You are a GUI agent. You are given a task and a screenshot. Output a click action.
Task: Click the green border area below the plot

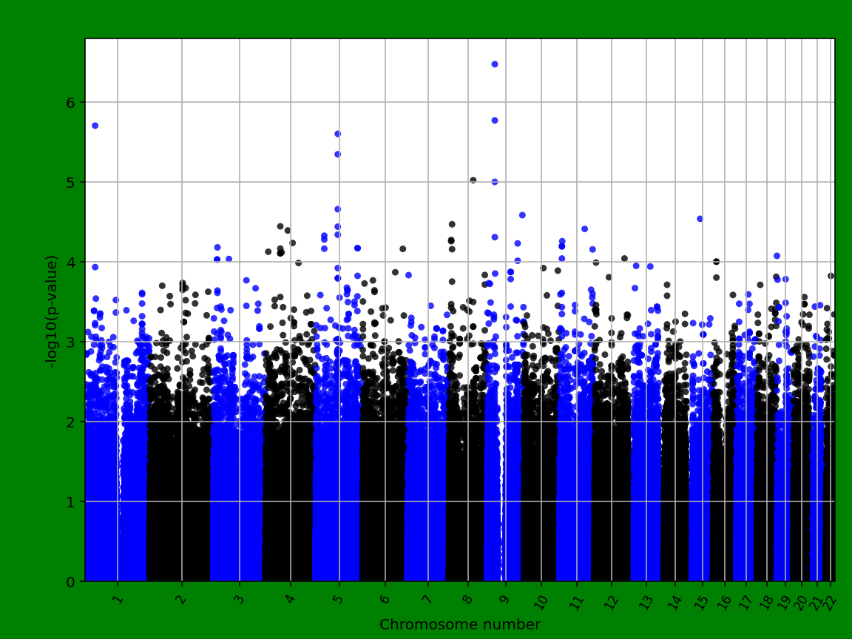[185, 632]
